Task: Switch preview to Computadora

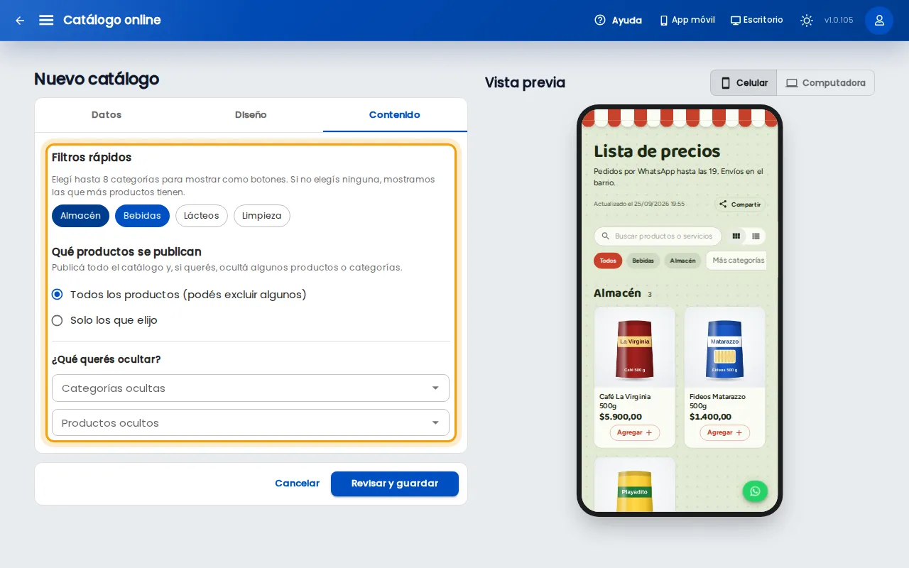Action: (x=825, y=83)
